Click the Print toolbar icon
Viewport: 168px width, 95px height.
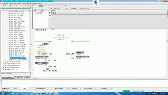[x=10, y=6]
